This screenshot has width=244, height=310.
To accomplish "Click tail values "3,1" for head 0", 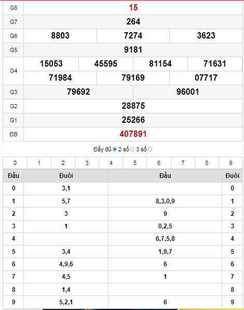I will click(x=66, y=188).
